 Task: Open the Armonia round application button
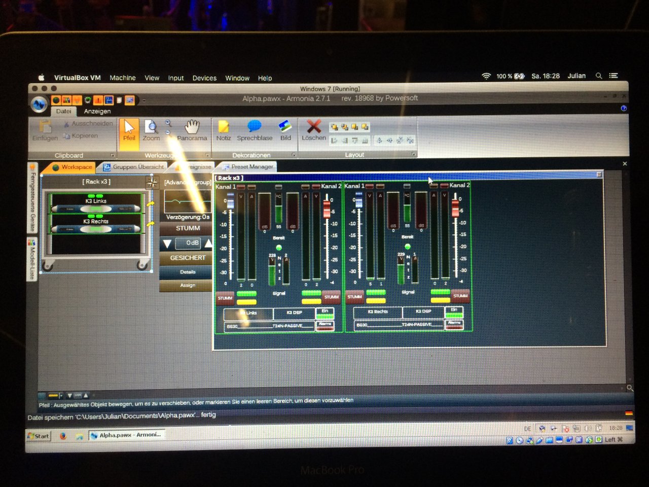[x=39, y=104]
